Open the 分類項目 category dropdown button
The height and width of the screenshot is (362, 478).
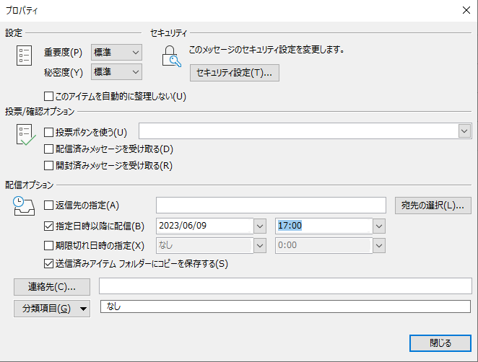52,309
